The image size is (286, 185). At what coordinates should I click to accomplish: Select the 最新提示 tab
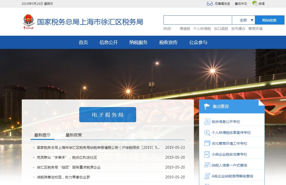coord(42,135)
